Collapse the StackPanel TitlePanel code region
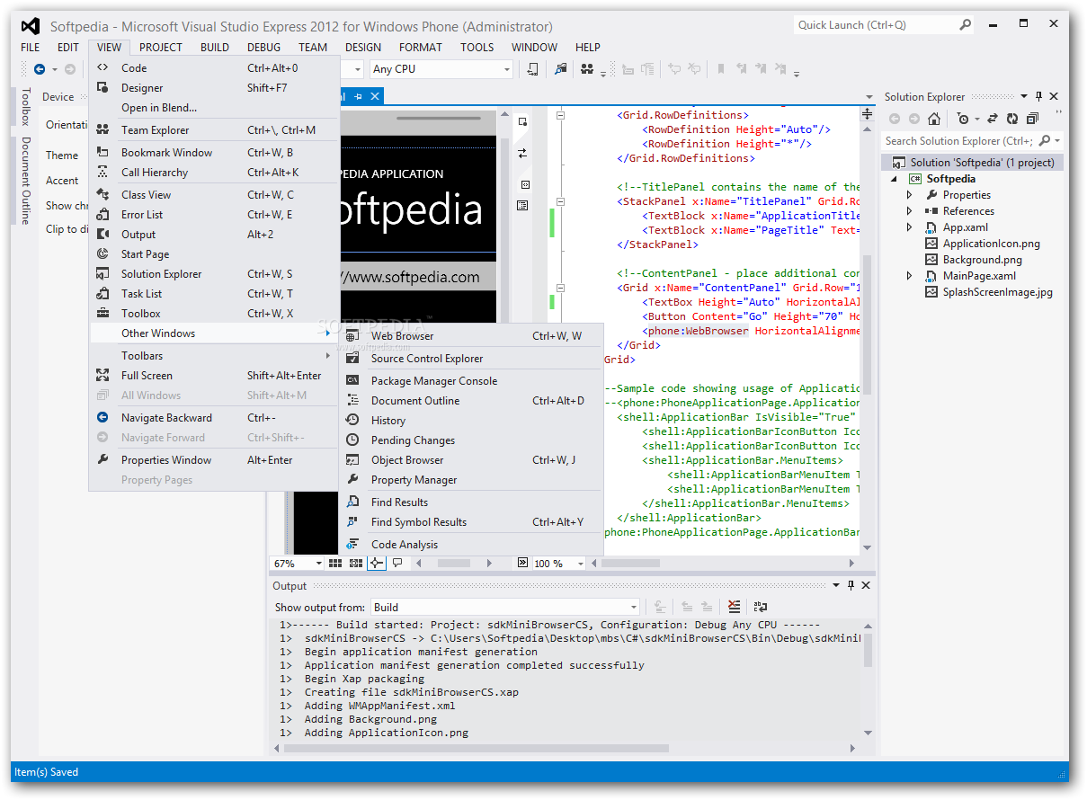The height and width of the screenshot is (800, 1087). pyautogui.click(x=560, y=201)
